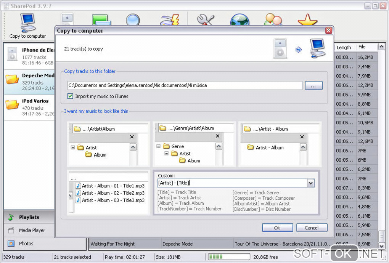Click scroll up arrow in Artist\Album preview
389x263 pixels.
point(133,147)
